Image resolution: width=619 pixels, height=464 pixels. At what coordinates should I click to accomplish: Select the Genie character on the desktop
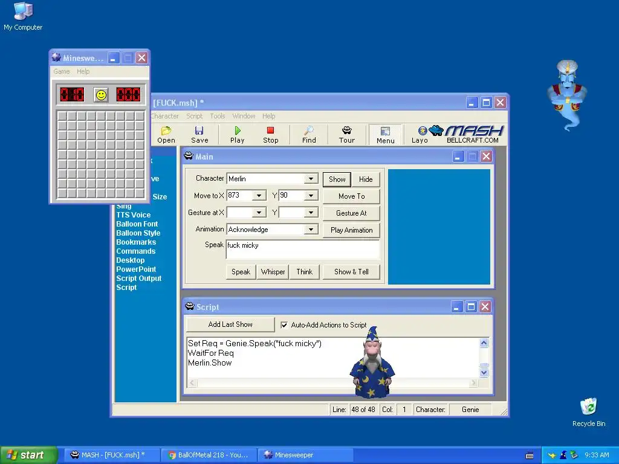567,95
